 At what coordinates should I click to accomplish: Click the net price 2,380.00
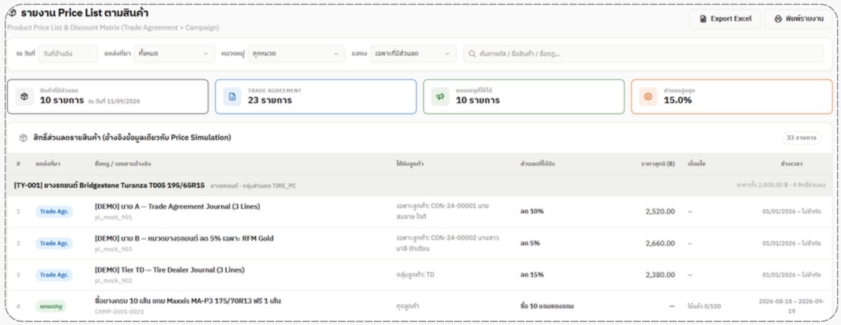(660, 275)
